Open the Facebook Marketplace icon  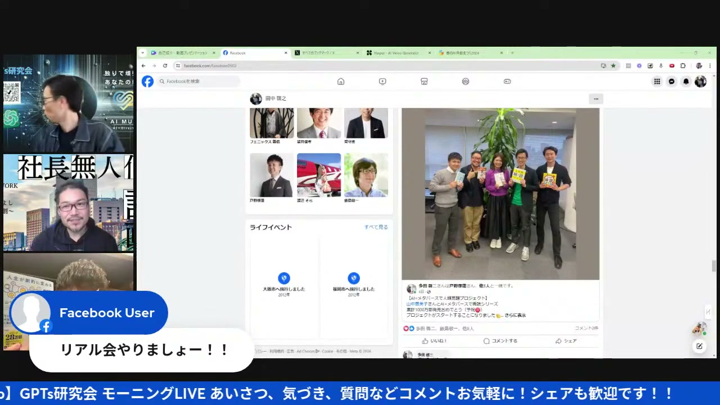coord(424,82)
